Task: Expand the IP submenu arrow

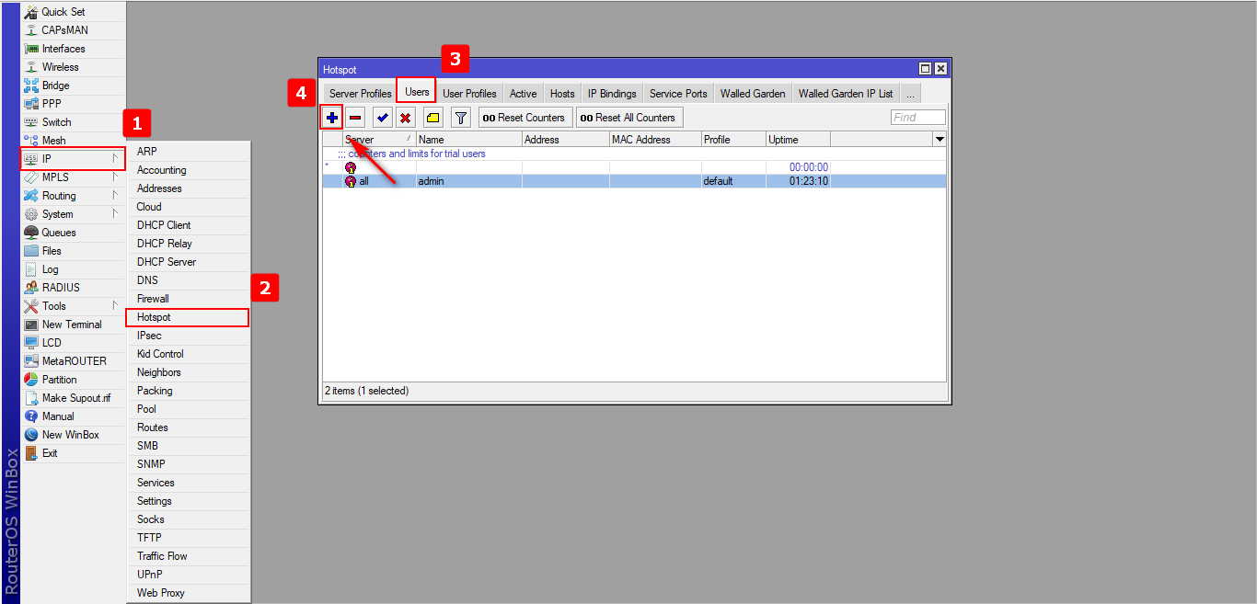Action: click(115, 159)
